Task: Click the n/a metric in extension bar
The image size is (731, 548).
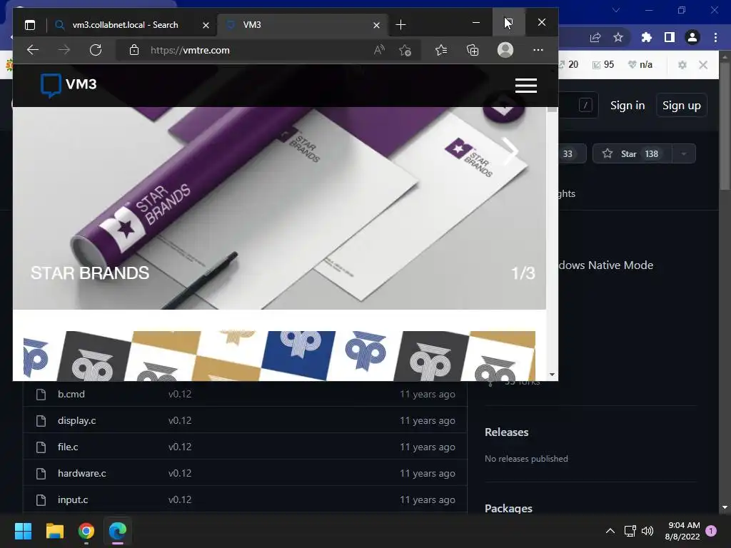Action: pyautogui.click(x=640, y=65)
